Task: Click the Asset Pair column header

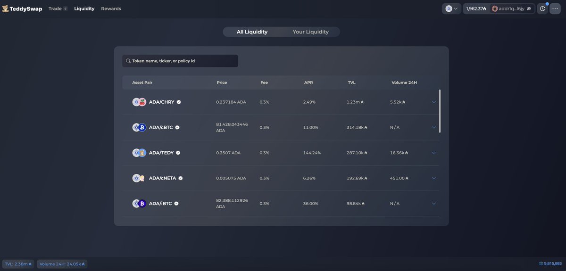Action: (x=142, y=82)
